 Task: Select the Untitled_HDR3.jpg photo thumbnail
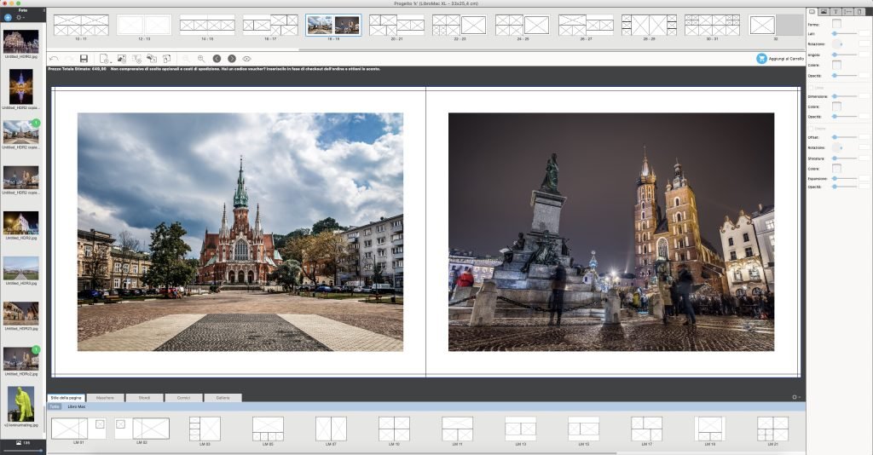[x=20, y=268]
